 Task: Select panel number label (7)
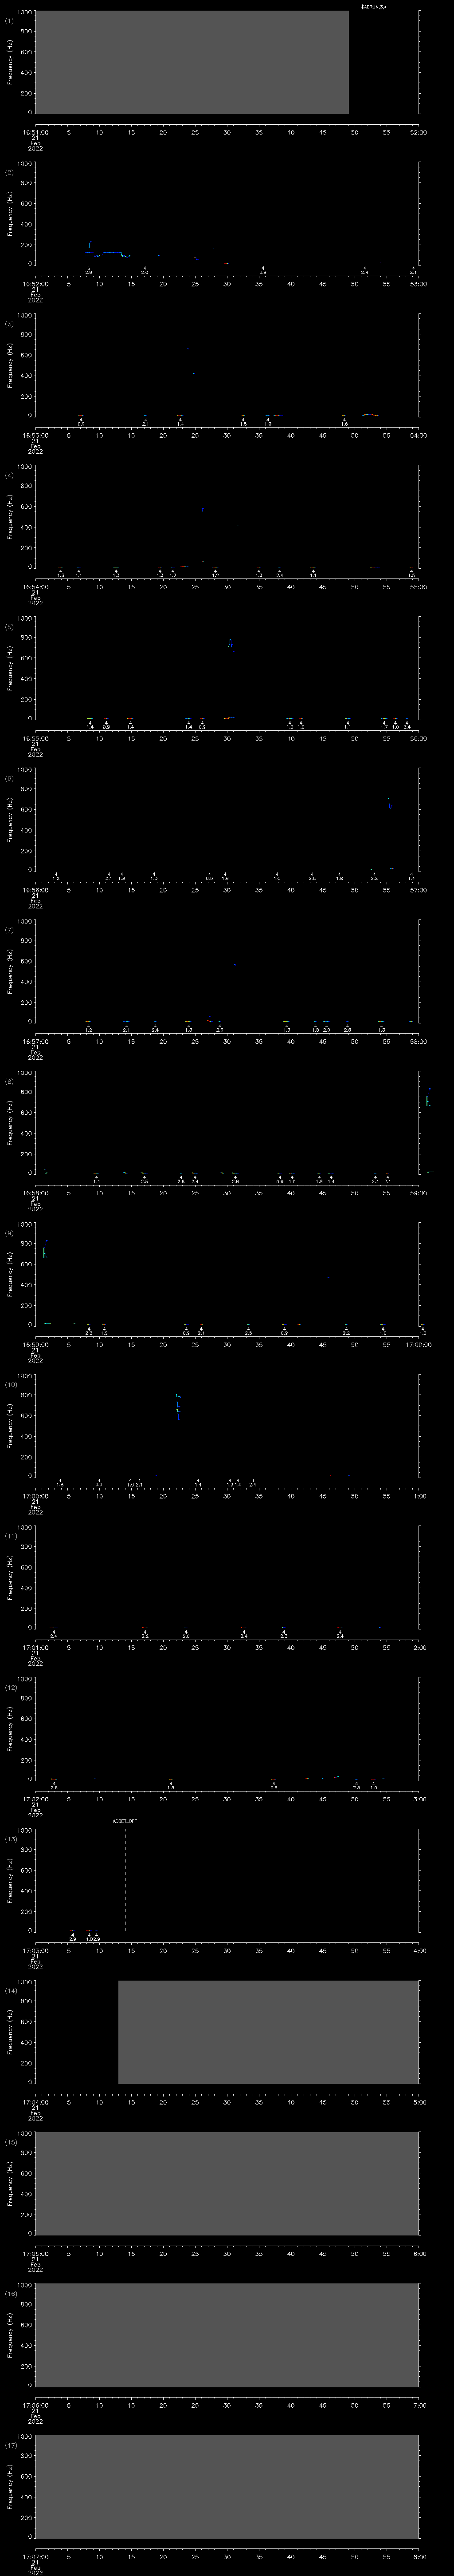coord(9,930)
